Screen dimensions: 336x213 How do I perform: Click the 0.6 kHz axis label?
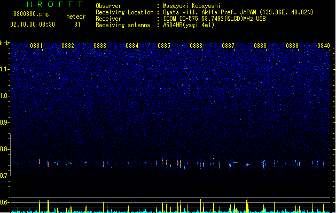tap(4, 202)
